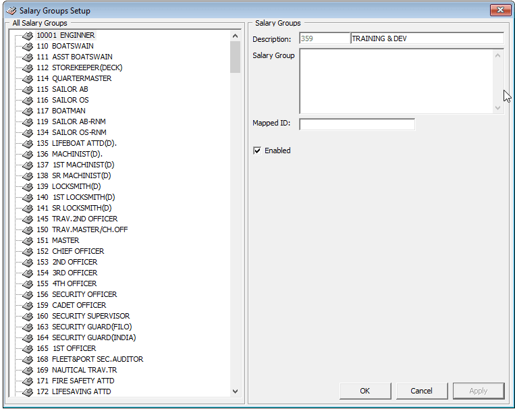515x409 pixels.
Task: Select 163 SECURITY GUARD(FILO) in the list
Action: point(84,327)
